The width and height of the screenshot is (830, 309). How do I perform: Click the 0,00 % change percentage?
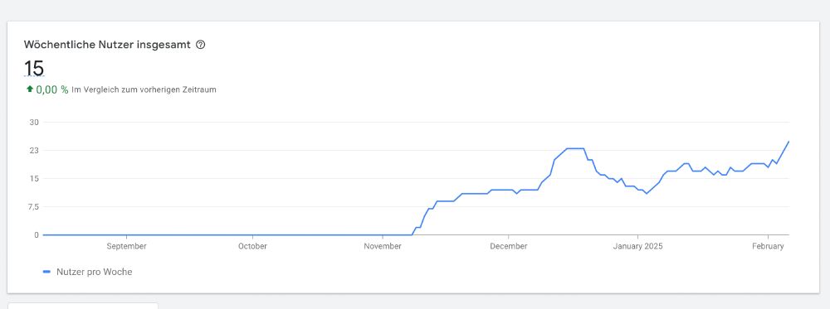[51, 89]
